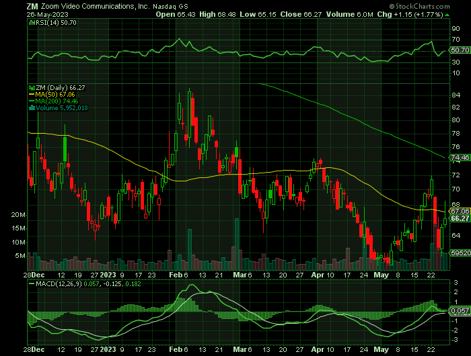The width and height of the screenshot is (471, 356).
Task: Click 'Apr' on the price chart date axis
Action: click(x=318, y=275)
